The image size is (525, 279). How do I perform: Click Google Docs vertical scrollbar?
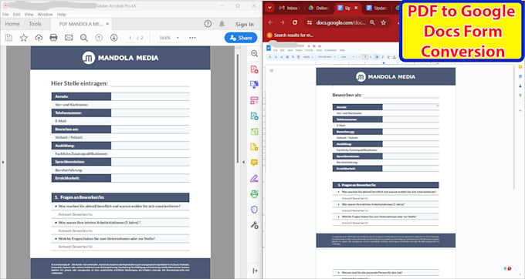coord(514,127)
